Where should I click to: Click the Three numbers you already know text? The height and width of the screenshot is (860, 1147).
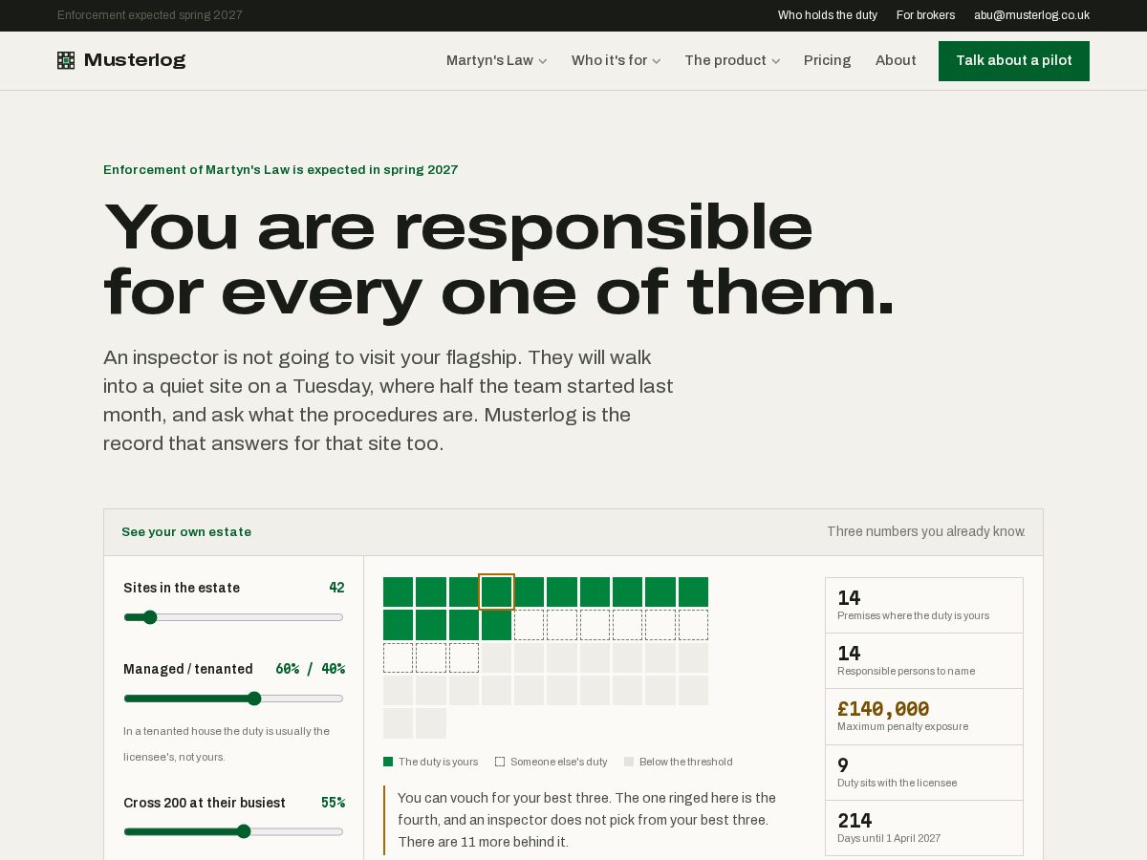(926, 531)
